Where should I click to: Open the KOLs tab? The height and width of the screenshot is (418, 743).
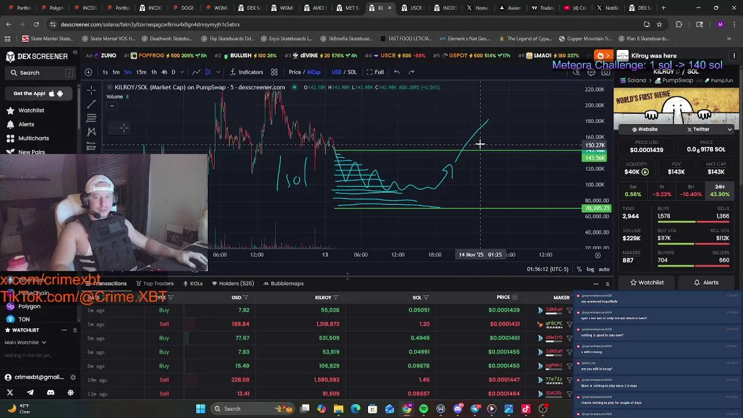point(193,283)
